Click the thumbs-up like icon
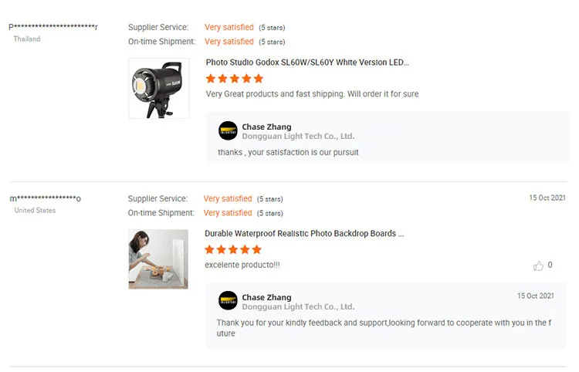The image size is (579, 372). [538, 265]
